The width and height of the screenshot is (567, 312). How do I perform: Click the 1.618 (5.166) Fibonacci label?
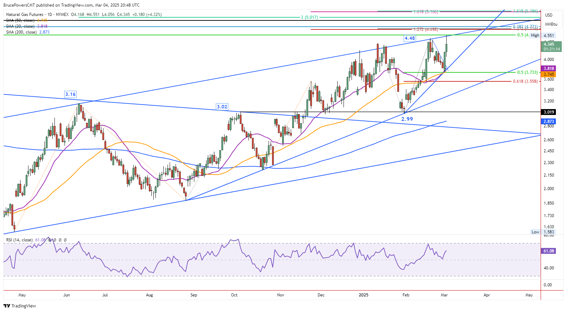pyautogui.click(x=426, y=12)
